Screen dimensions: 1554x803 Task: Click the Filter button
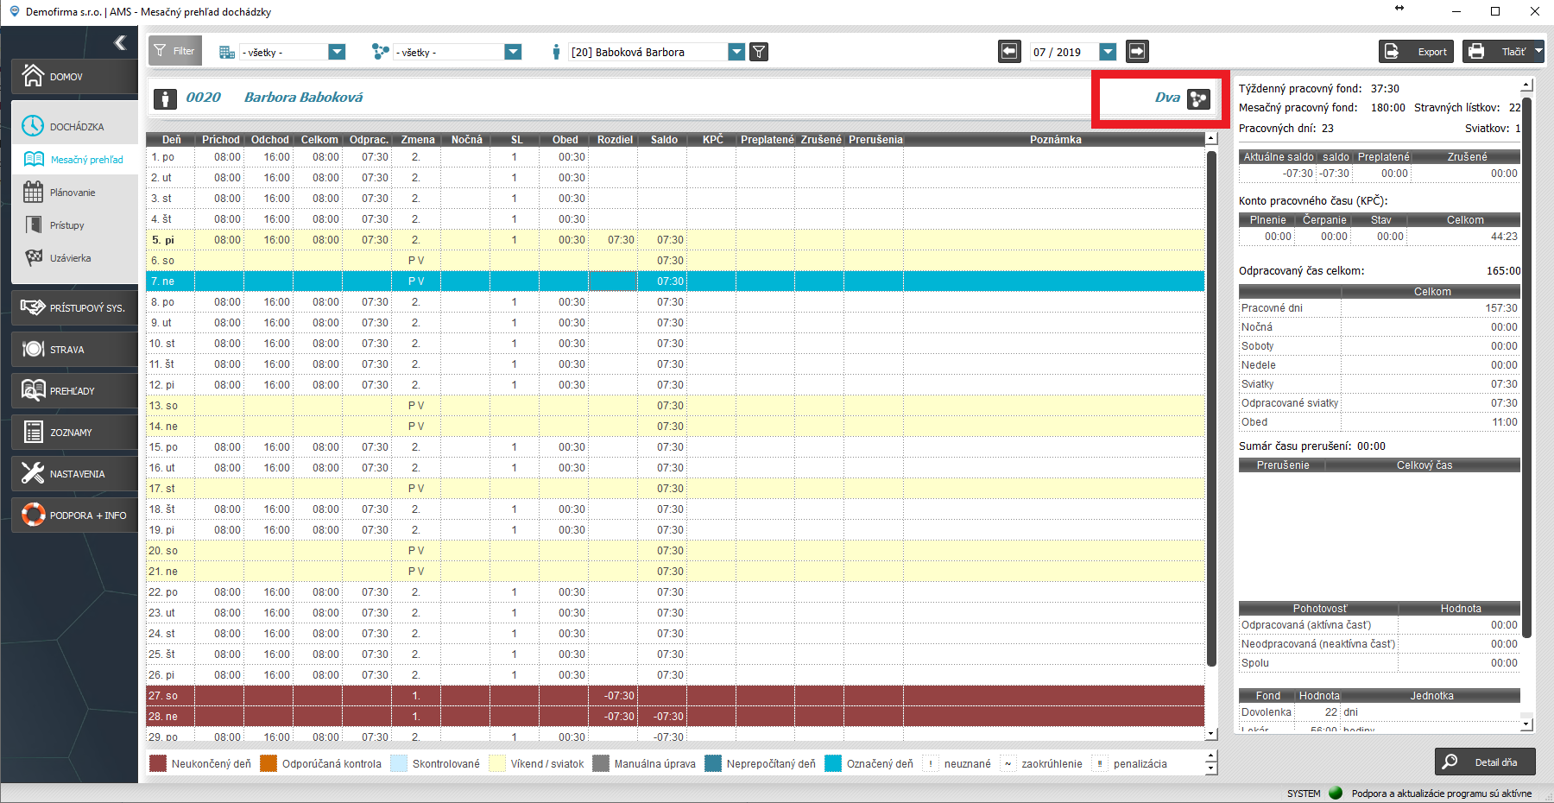coord(175,51)
